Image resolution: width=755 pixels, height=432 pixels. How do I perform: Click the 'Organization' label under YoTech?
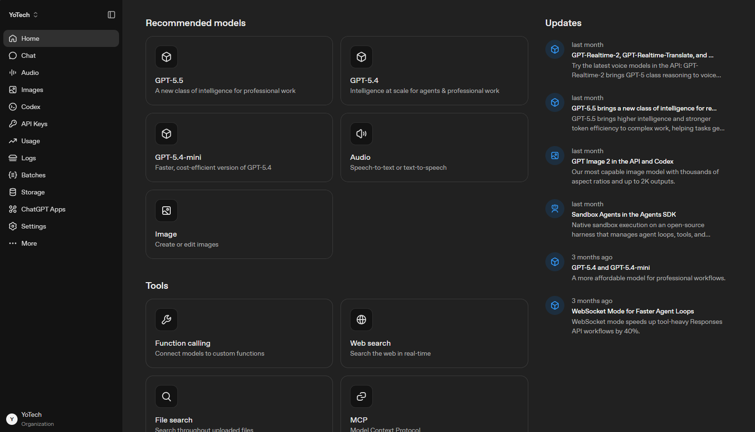[x=37, y=424]
